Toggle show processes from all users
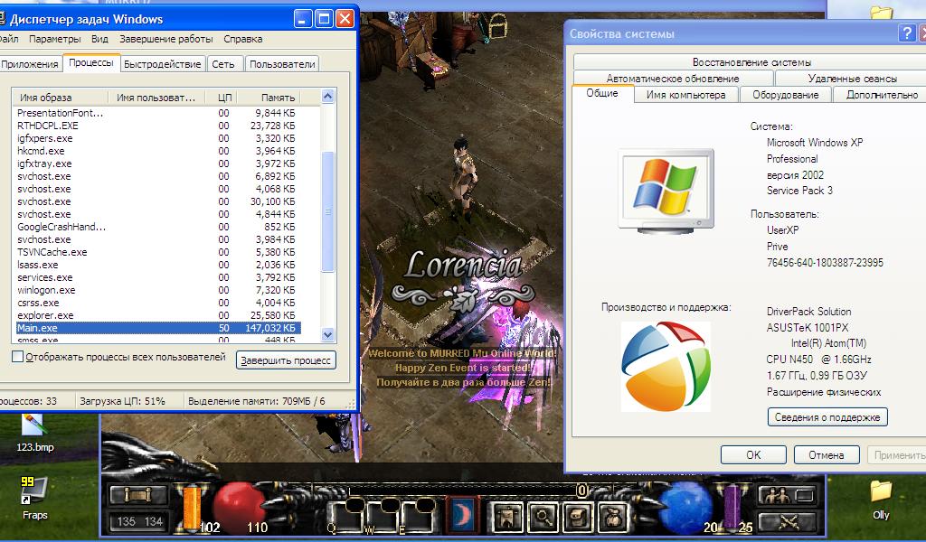926x542 pixels. click(18, 357)
